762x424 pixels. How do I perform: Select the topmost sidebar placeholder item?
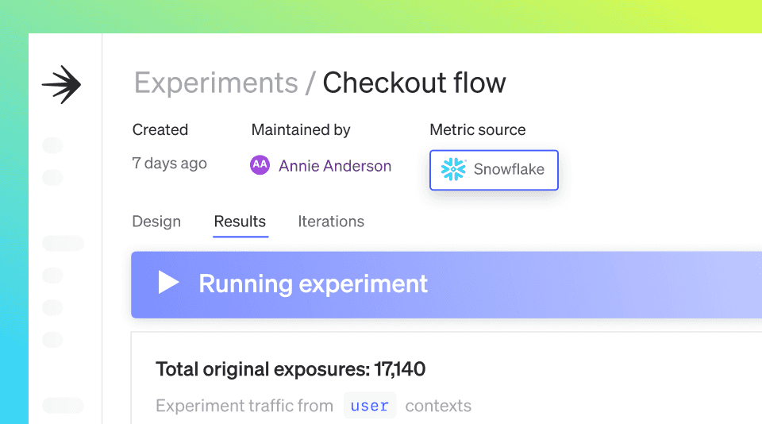click(x=52, y=145)
